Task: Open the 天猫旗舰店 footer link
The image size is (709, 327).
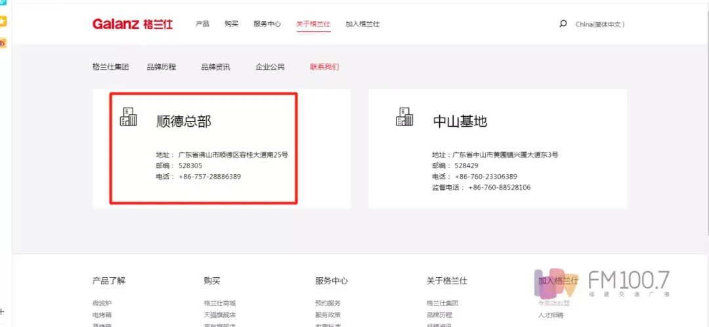Action: 220,315
